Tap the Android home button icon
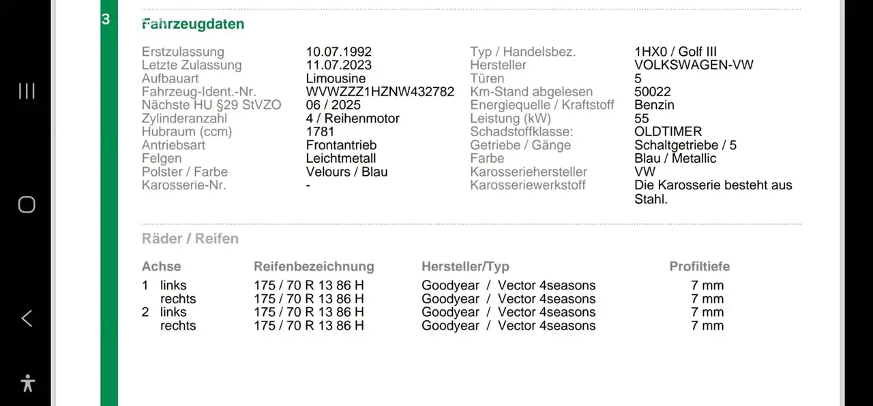Screen dimensions: 873x406 pyautogui.click(x=27, y=204)
